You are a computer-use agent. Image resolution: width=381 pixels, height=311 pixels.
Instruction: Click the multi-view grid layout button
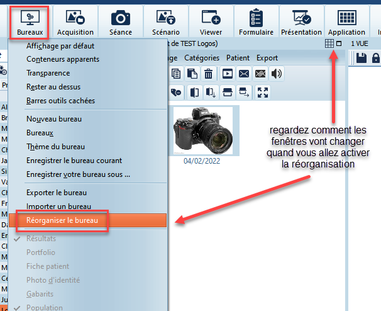coord(329,43)
